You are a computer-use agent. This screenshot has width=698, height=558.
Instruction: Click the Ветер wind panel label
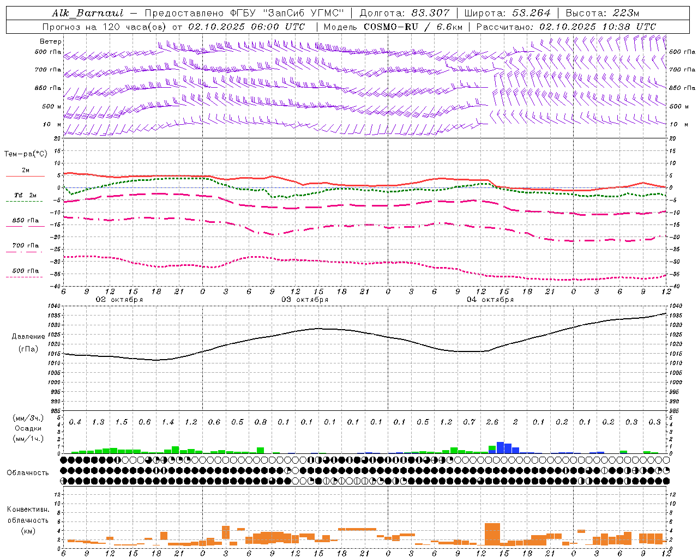pyautogui.click(x=50, y=41)
